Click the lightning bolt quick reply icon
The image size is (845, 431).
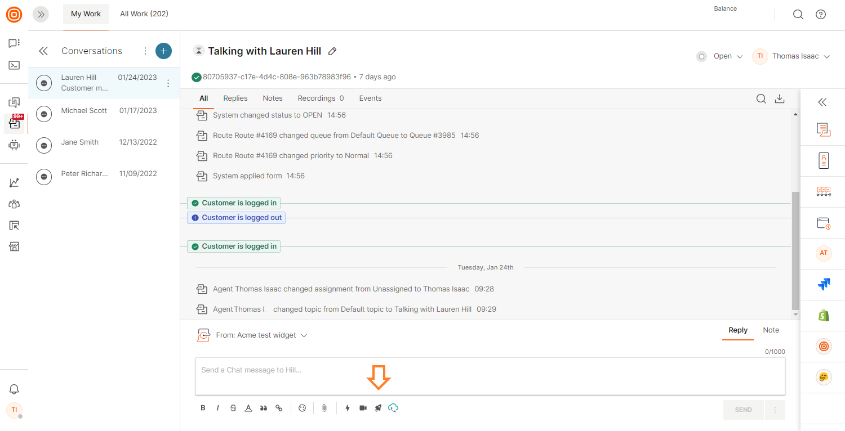(348, 408)
